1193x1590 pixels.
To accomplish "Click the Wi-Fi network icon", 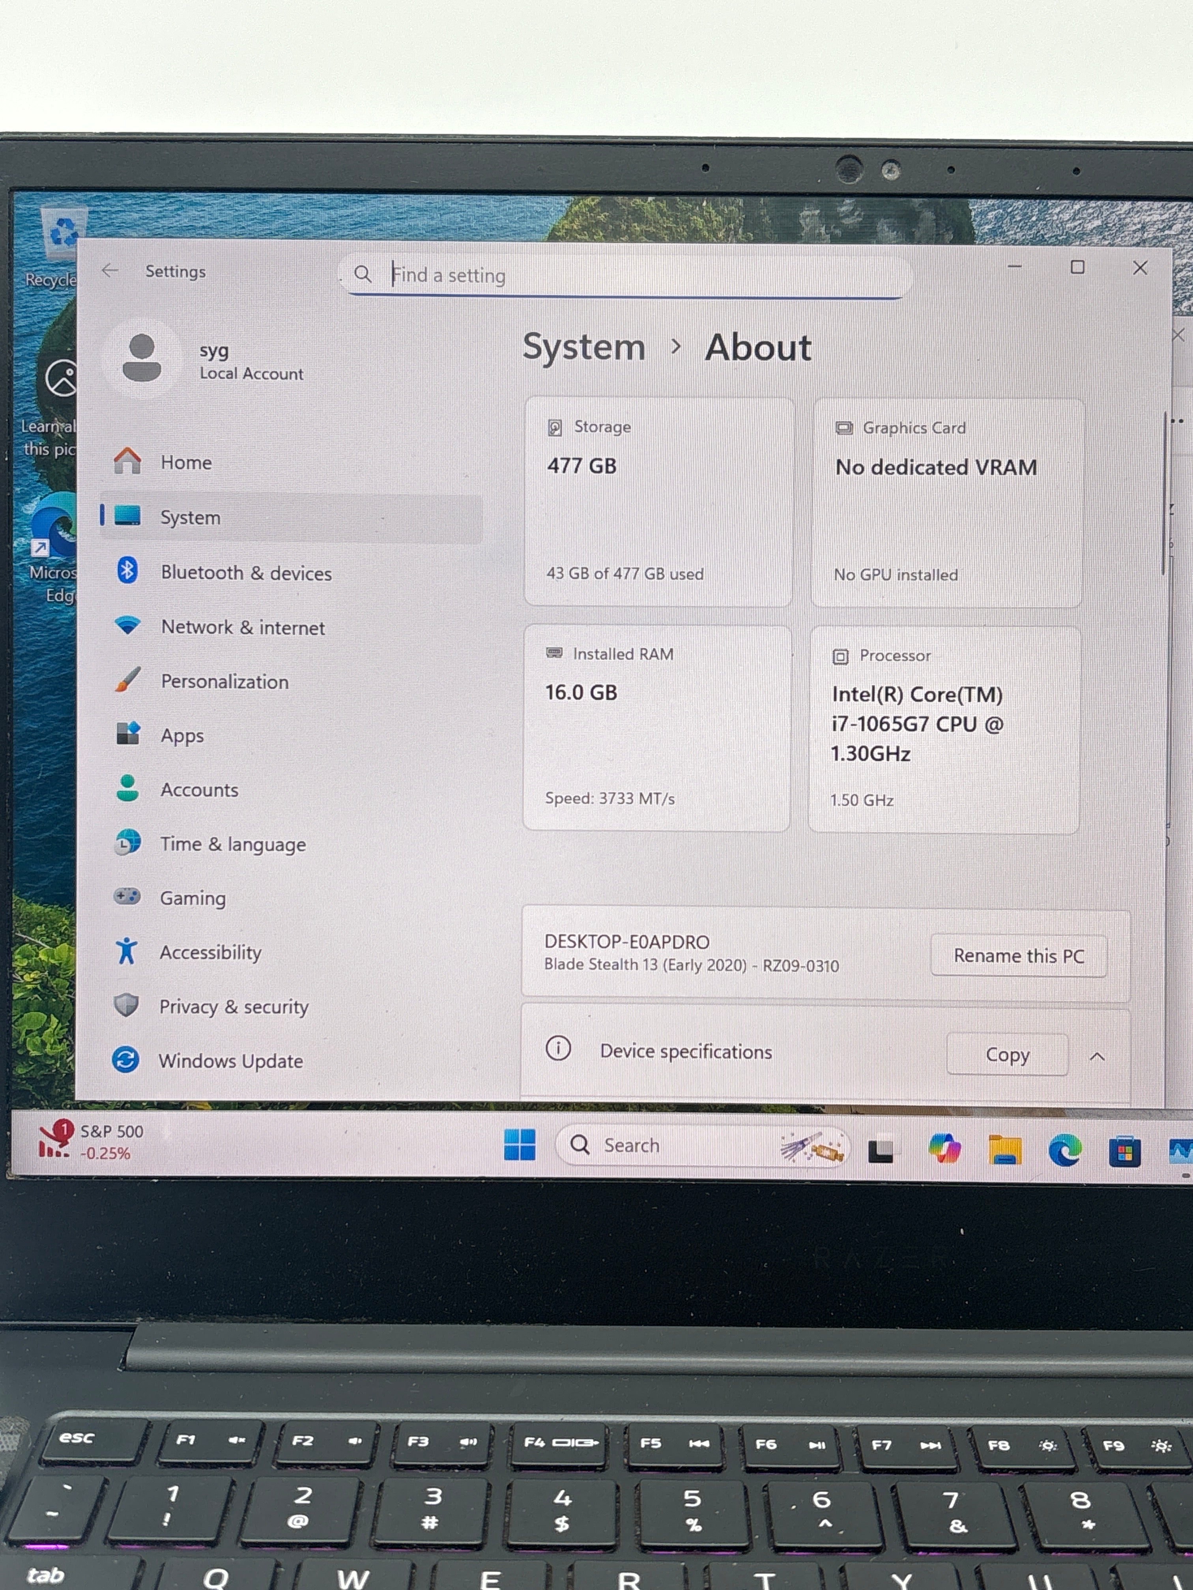I will [x=127, y=625].
